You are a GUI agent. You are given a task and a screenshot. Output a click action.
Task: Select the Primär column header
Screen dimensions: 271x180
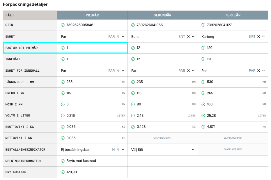[x=92, y=15]
